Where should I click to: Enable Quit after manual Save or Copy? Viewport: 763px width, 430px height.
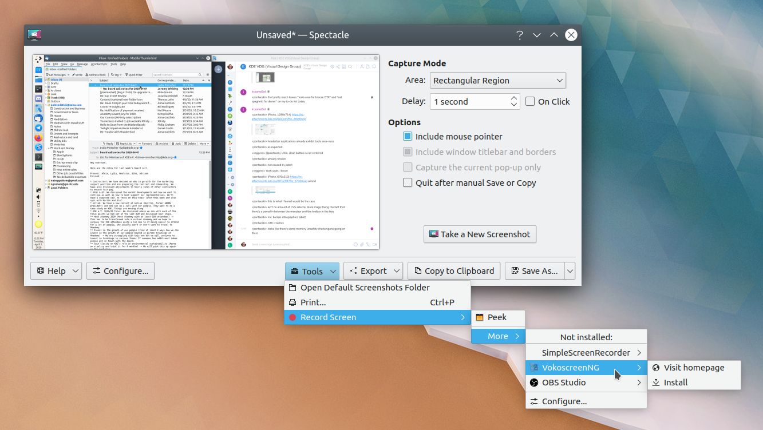click(x=408, y=182)
